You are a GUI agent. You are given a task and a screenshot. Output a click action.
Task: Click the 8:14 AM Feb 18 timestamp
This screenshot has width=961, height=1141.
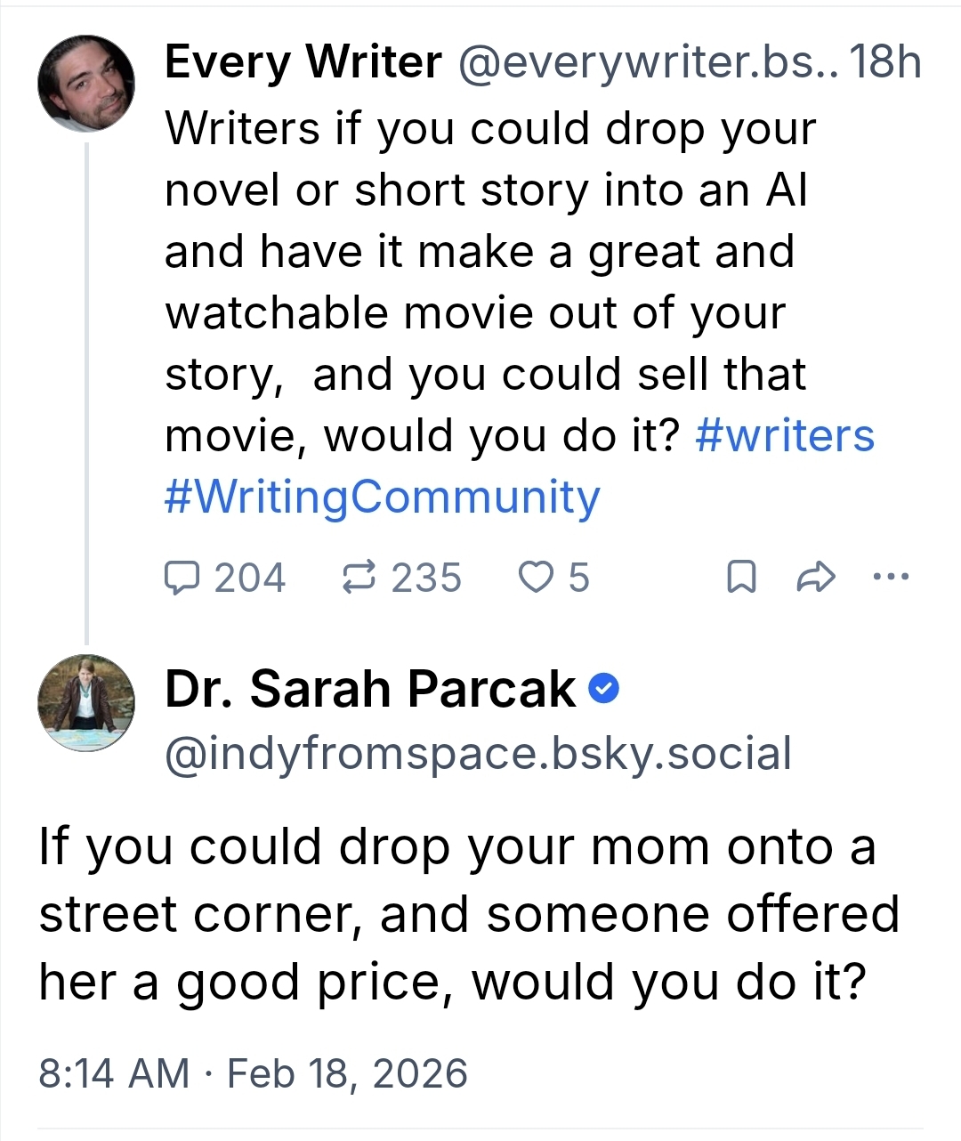pos(253,1072)
